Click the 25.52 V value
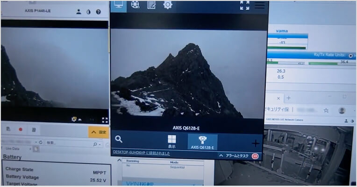The height and width of the screenshot is (187, 357). 98,180
